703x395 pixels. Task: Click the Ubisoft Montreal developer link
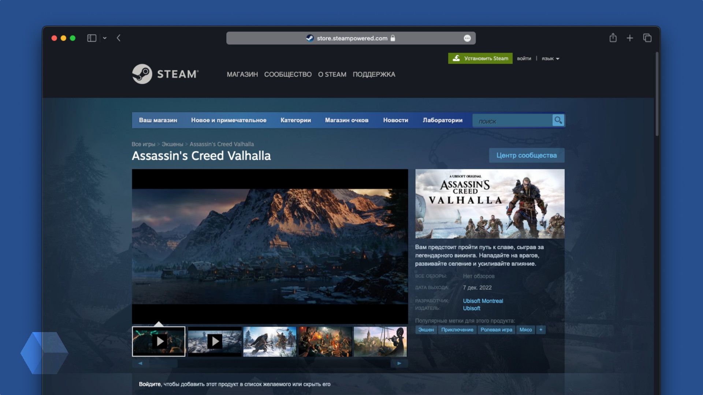tap(483, 301)
